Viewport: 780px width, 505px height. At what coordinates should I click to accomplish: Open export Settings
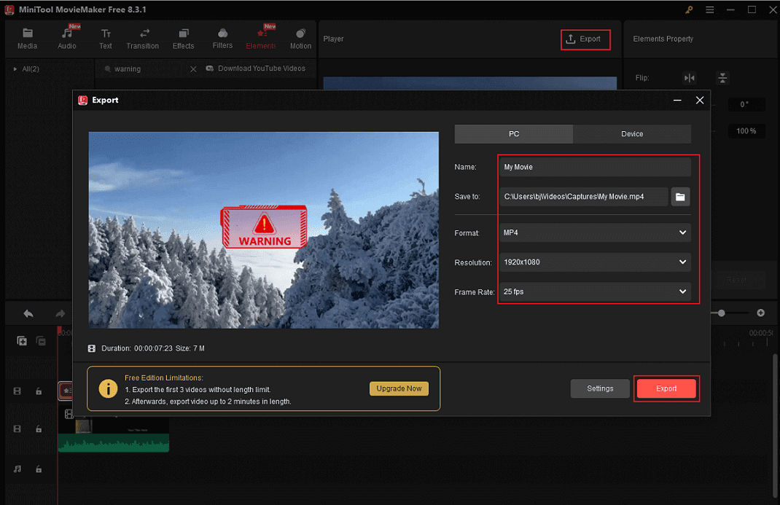599,388
